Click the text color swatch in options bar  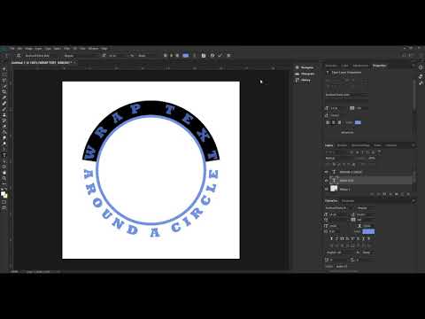(x=186, y=55)
